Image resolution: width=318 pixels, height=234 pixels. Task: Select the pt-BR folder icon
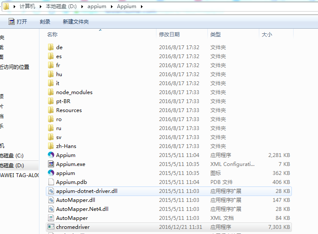tap(51, 101)
